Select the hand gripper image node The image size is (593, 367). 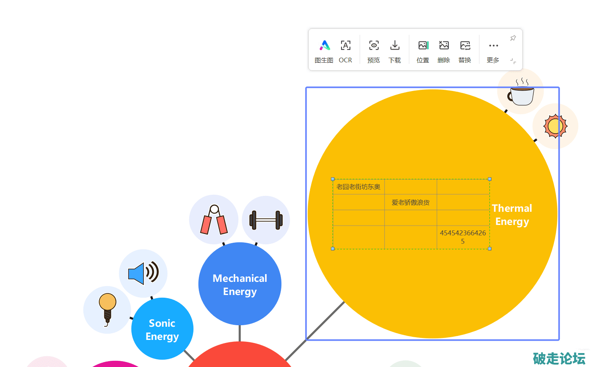pyautogui.click(x=214, y=220)
